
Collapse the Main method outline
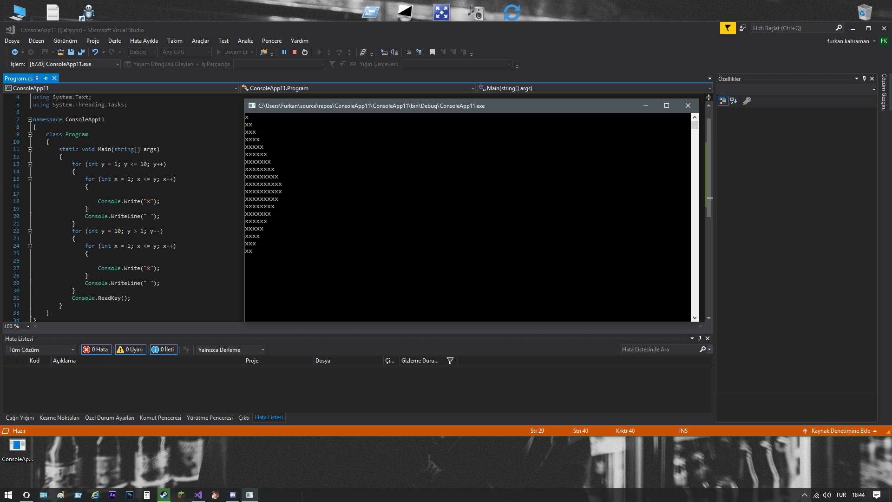30,149
